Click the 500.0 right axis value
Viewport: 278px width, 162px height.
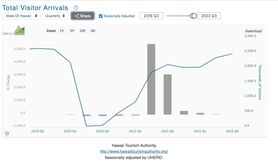pyautogui.click(x=249, y=110)
